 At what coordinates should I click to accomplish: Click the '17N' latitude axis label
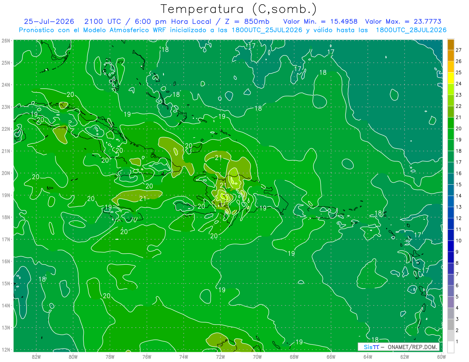[5, 239]
